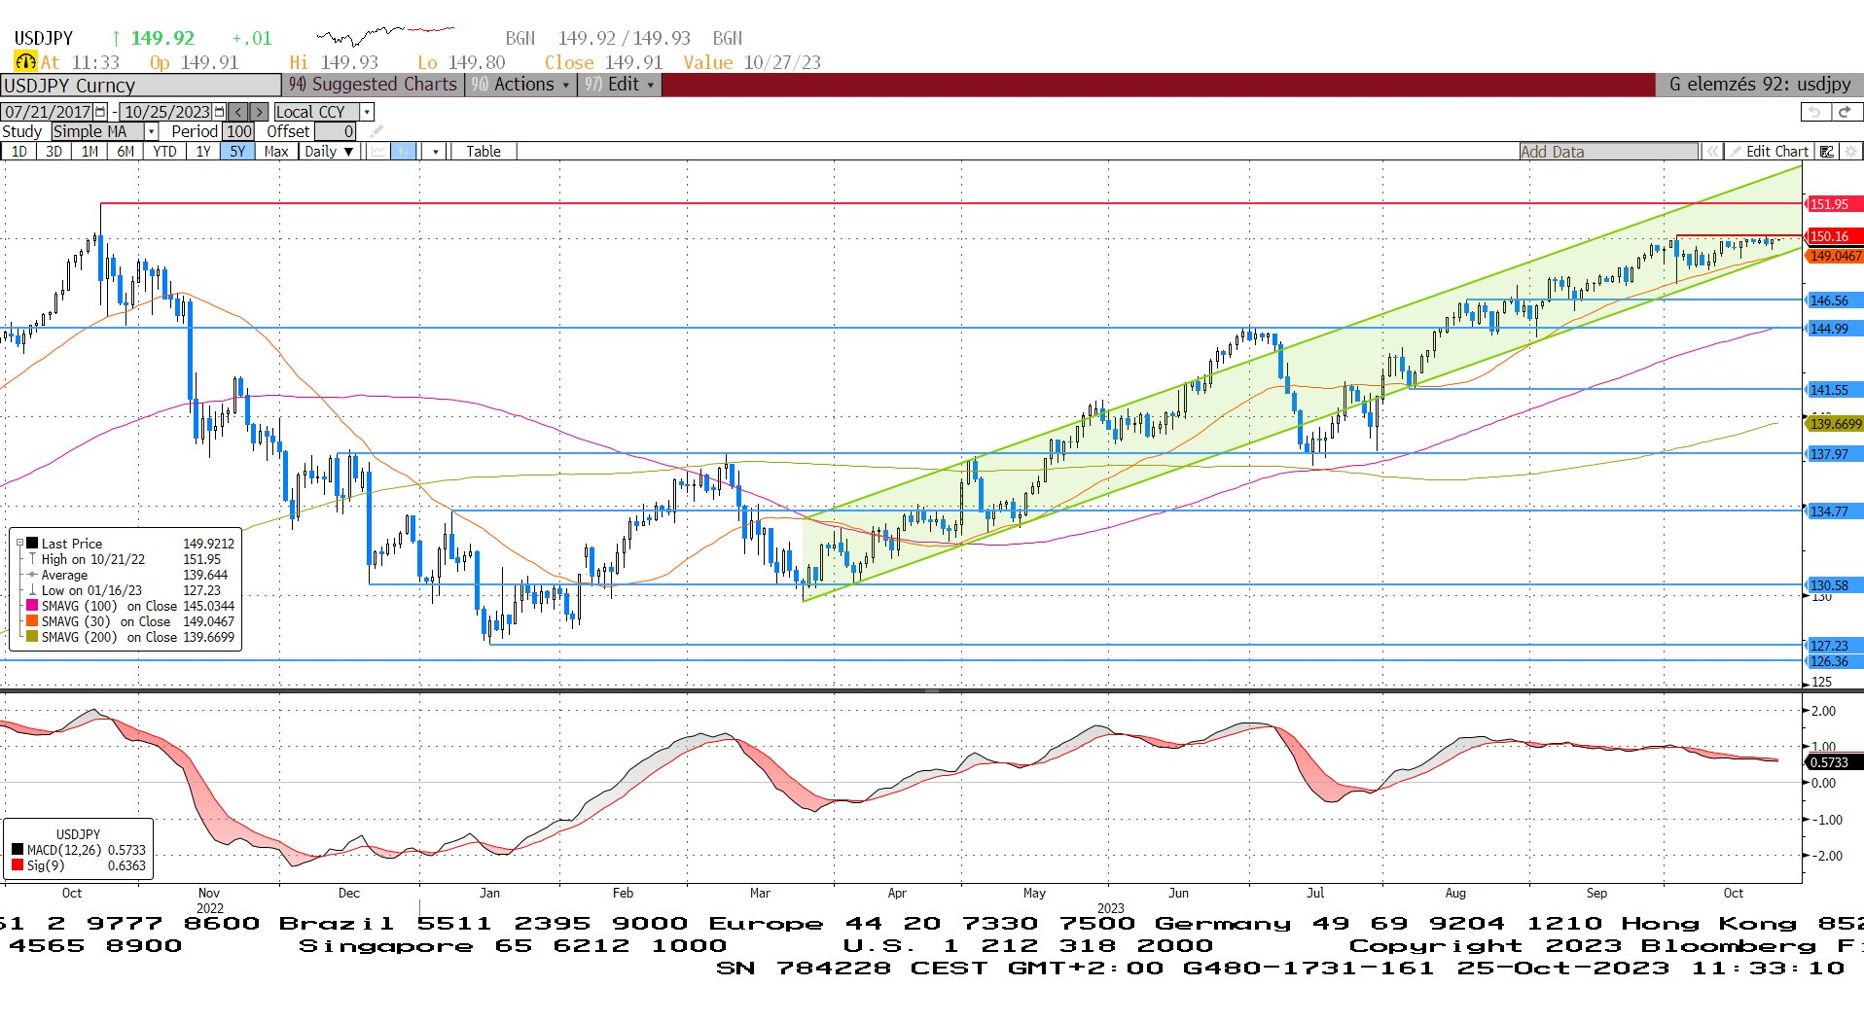Viewport: 1864px width, 1022px height.
Task: Open end date calendar picker for 10/25/2023
Action: 219,112
